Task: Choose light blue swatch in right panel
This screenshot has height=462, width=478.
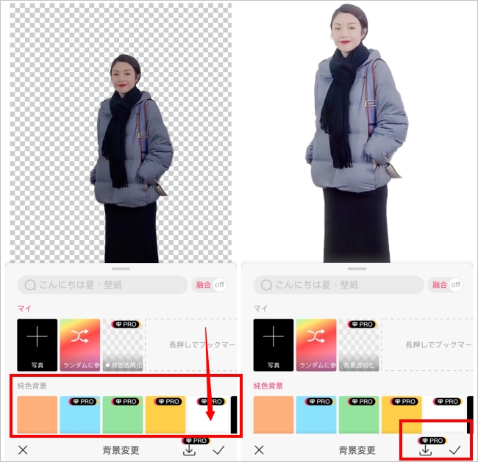Action: [x=316, y=414]
